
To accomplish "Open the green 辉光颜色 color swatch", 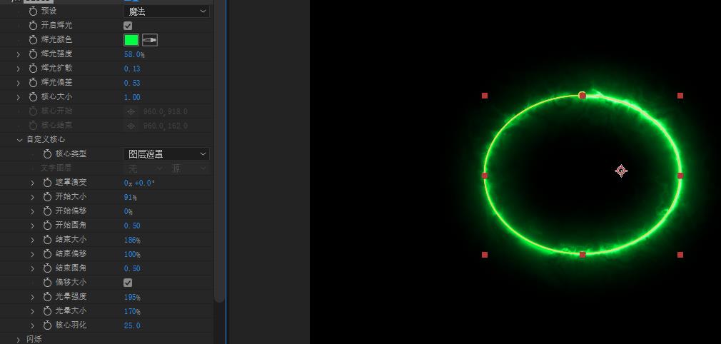I will coord(131,41).
